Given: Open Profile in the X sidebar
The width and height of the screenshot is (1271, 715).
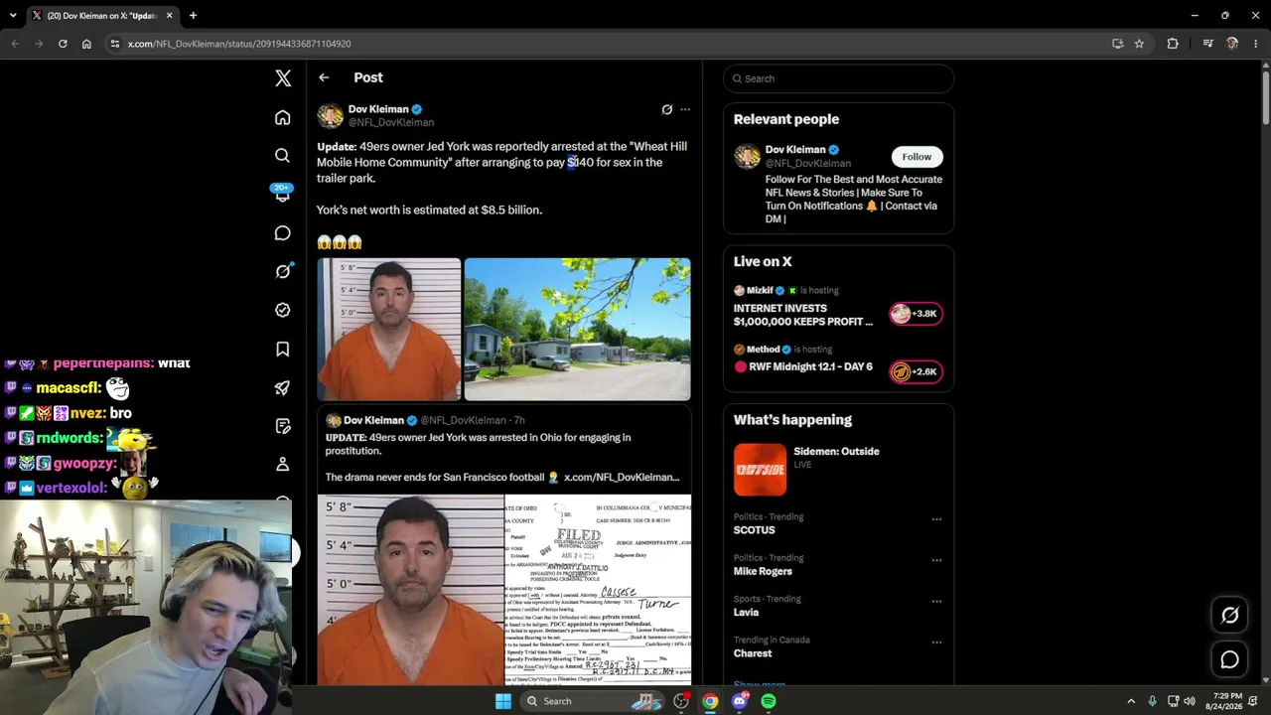Looking at the screenshot, I should tap(283, 464).
